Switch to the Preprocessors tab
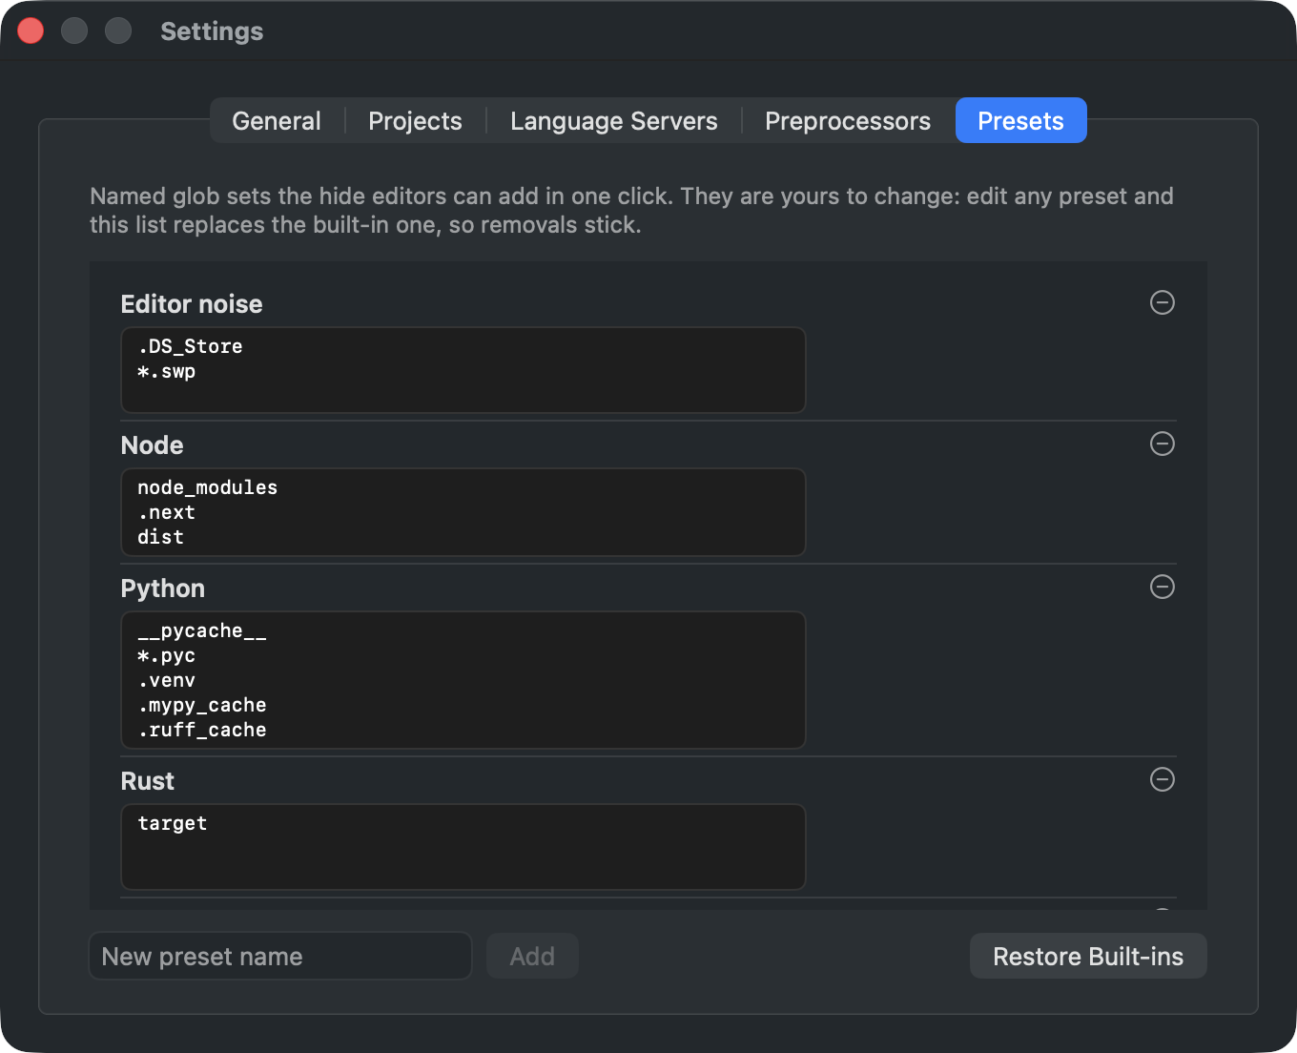1297x1053 pixels. (848, 121)
